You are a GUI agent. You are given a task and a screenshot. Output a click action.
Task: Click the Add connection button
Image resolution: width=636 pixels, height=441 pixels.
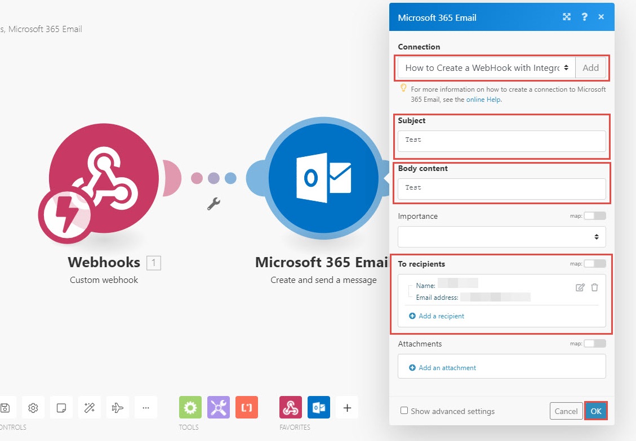(x=590, y=67)
